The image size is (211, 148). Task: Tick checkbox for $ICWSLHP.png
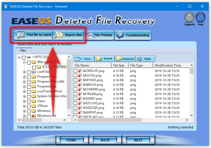tap(76, 71)
